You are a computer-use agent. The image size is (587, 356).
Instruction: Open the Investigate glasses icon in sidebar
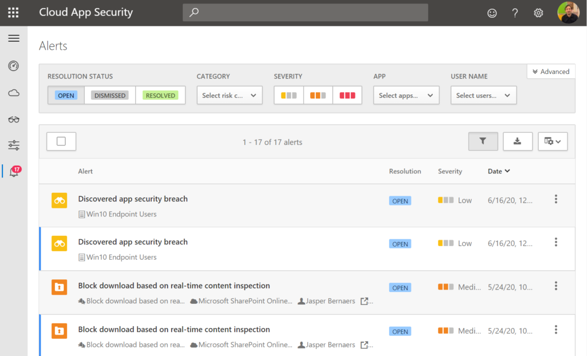point(14,120)
